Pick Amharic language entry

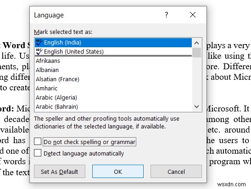click(113, 89)
